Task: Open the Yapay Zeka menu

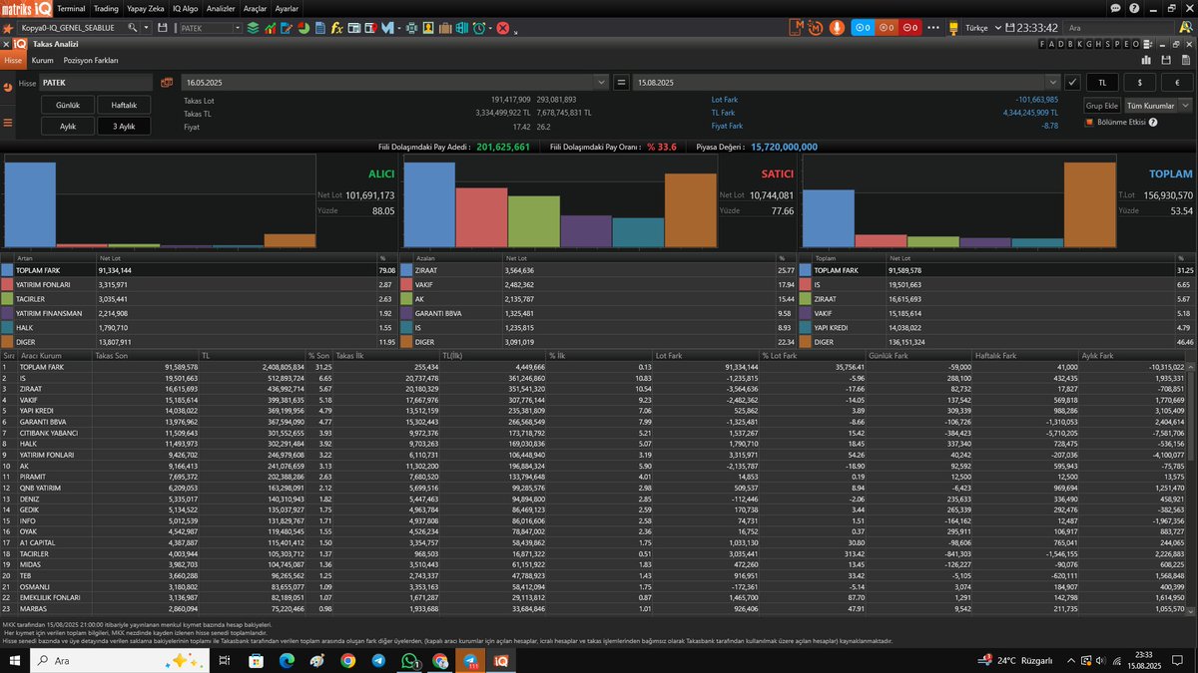Action: [146, 8]
